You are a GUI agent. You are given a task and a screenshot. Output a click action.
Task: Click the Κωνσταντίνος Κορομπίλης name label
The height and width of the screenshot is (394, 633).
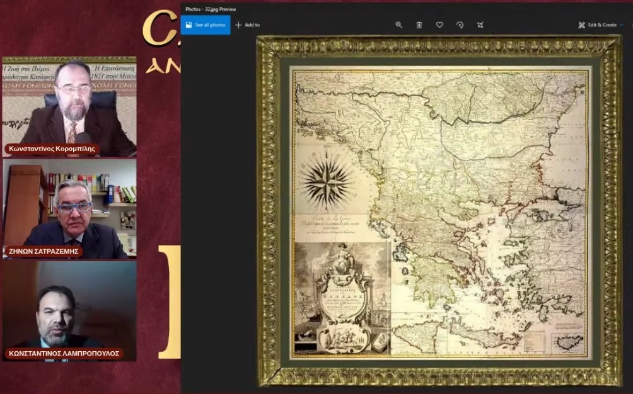click(x=53, y=149)
